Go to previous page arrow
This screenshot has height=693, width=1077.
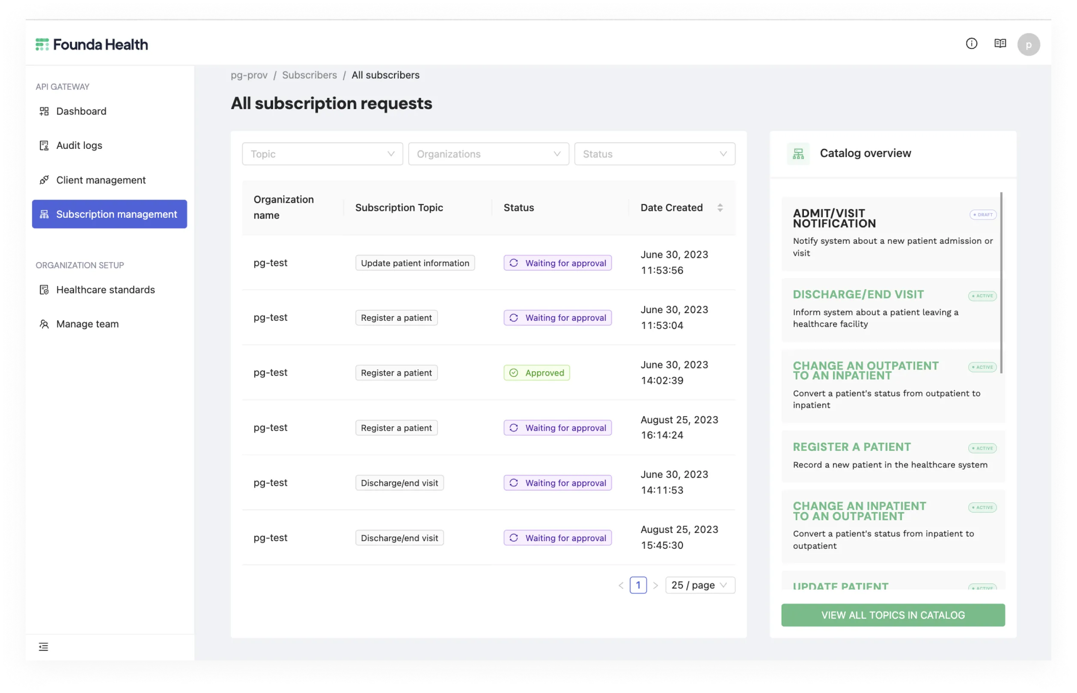tap(621, 585)
